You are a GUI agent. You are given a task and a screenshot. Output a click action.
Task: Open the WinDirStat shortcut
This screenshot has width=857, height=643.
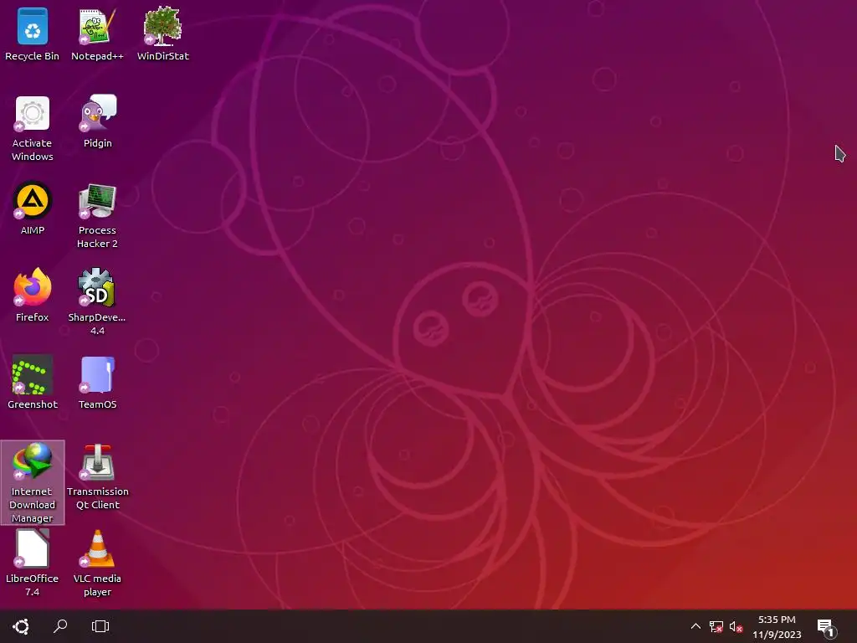(x=163, y=33)
